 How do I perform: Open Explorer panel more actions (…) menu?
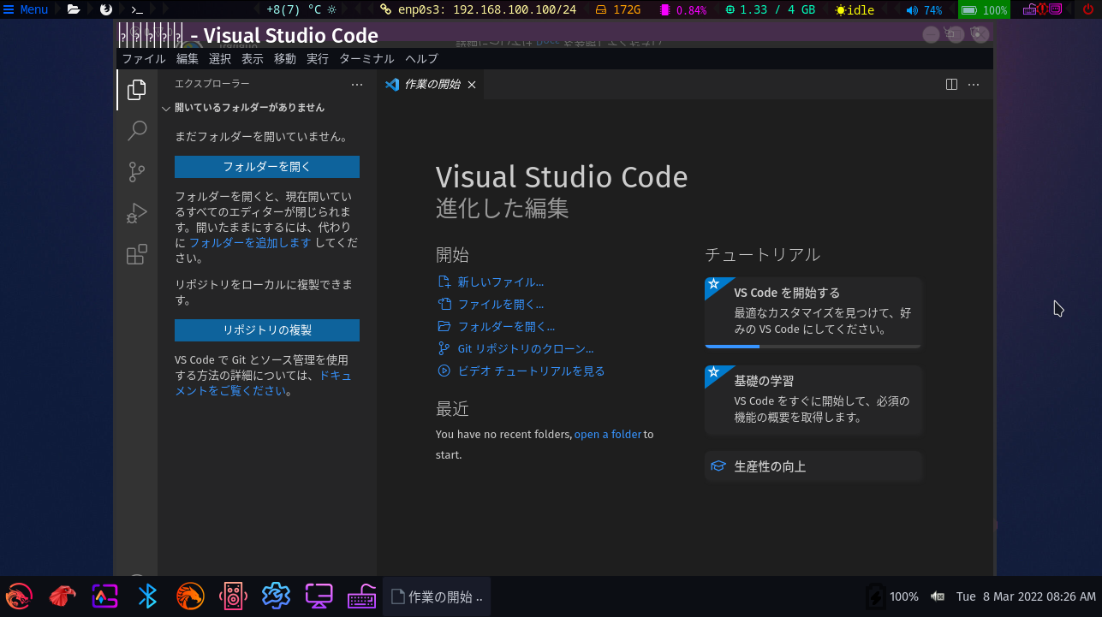(x=357, y=85)
